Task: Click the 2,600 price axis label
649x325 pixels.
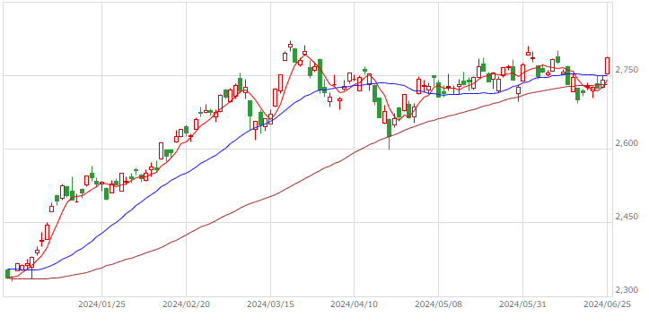Action: pyautogui.click(x=627, y=143)
